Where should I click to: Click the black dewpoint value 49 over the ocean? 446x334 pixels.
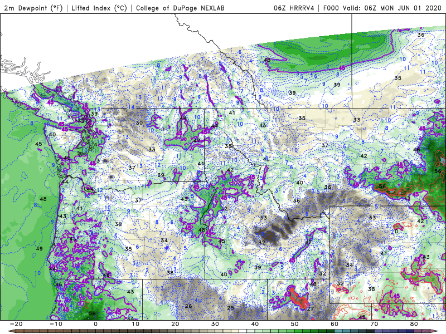[39, 248]
